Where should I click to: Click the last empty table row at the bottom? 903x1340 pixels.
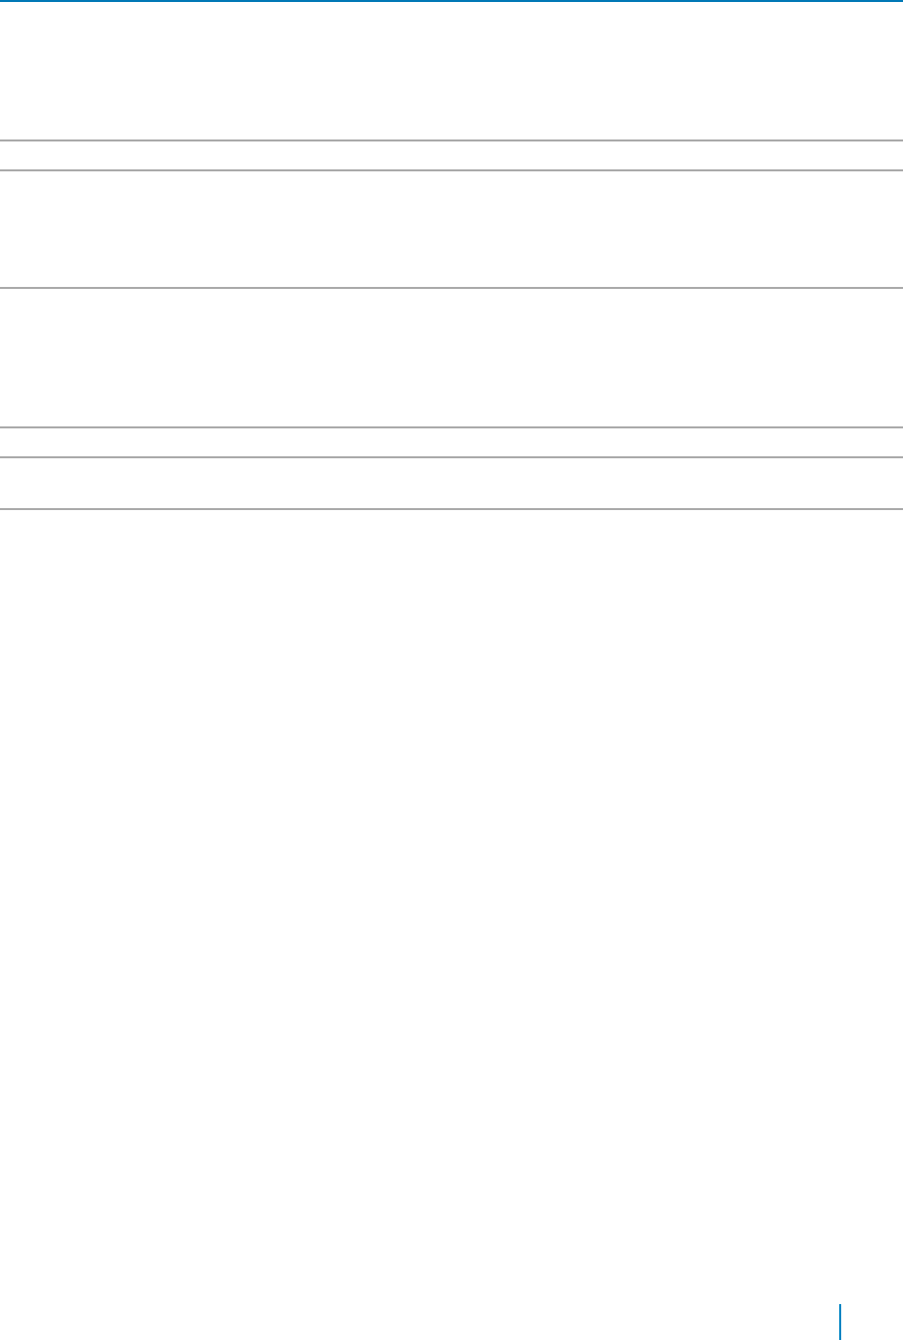(x=451, y=483)
